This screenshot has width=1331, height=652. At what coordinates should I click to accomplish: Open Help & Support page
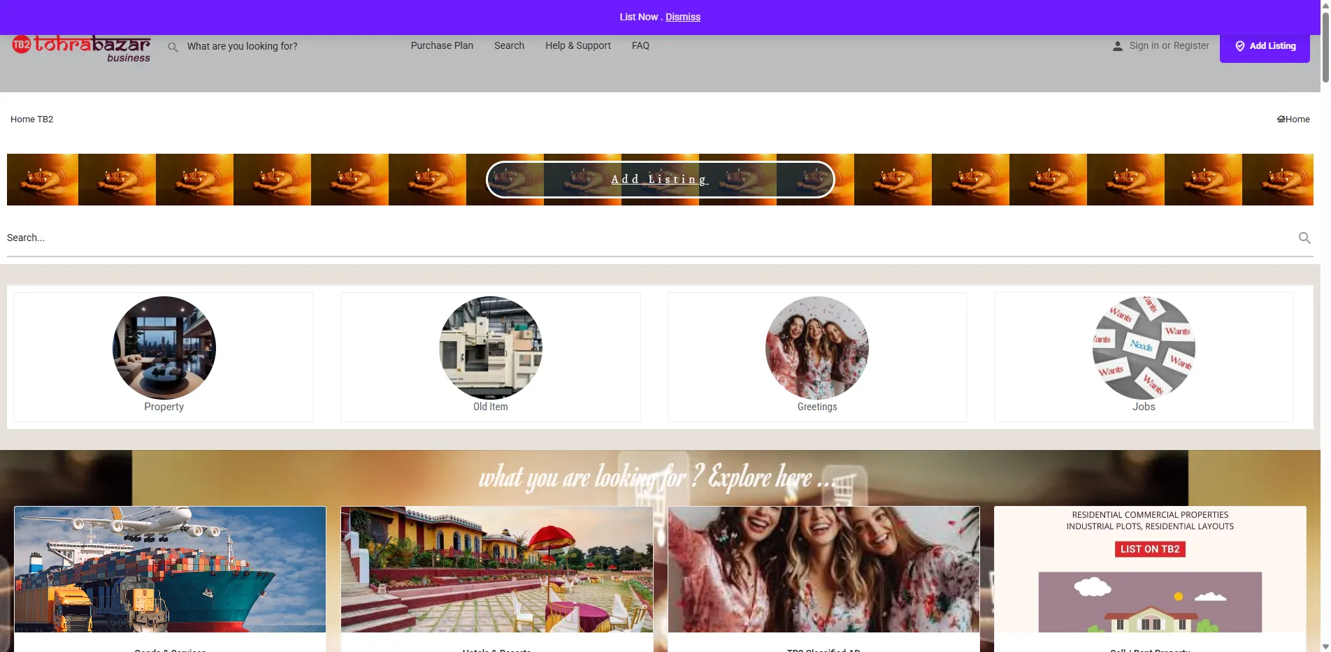[x=577, y=45]
